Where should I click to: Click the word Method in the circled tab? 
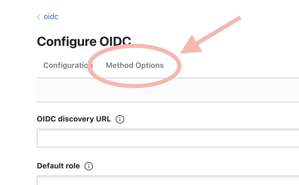pos(119,65)
